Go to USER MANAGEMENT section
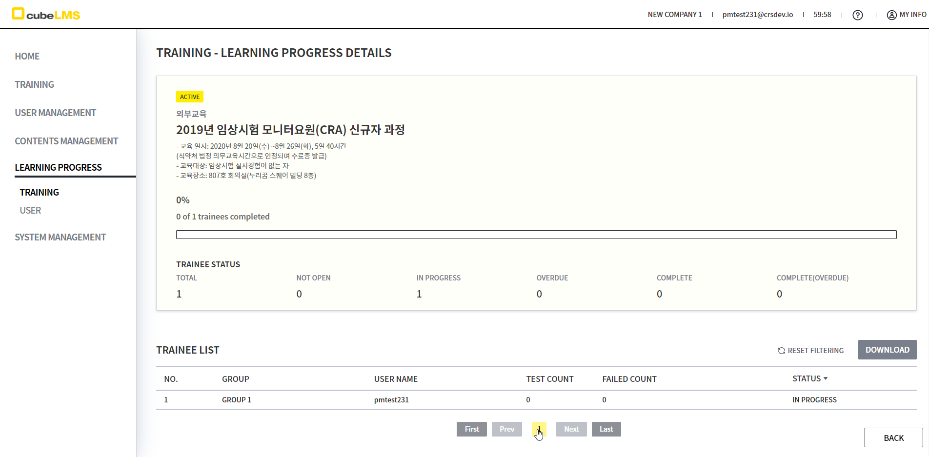The width and height of the screenshot is (929, 457). click(x=56, y=113)
